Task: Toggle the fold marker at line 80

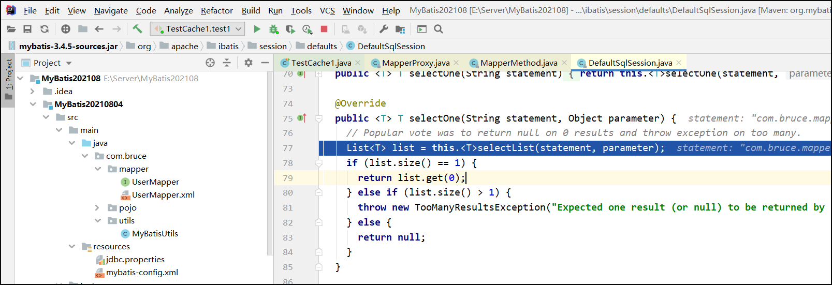Action: click(319, 192)
